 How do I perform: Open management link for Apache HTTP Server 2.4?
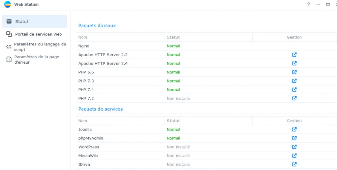[x=294, y=63]
